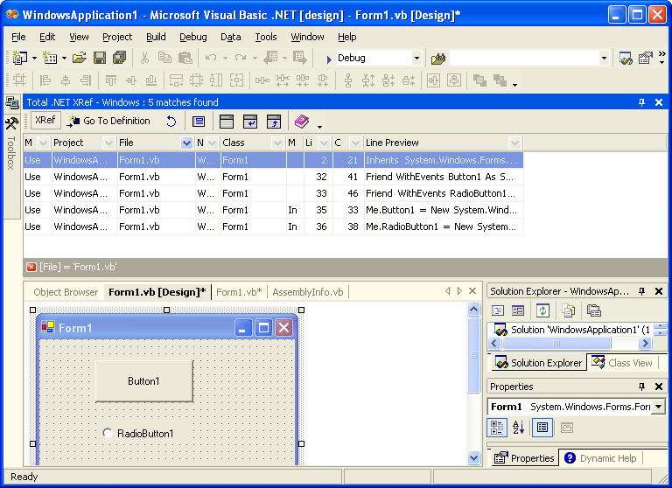Click the Start Debug play arrow

pos(329,59)
